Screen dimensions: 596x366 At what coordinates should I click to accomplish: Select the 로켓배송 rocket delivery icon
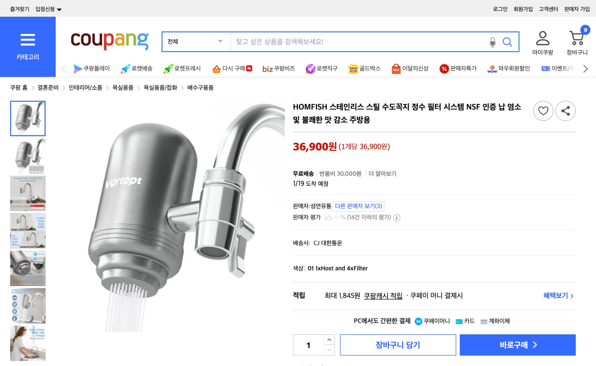tap(125, 68)
